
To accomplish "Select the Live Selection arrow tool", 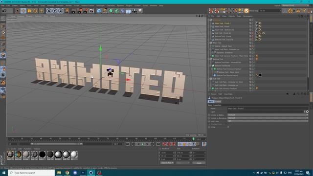I will tap(18, 11).
